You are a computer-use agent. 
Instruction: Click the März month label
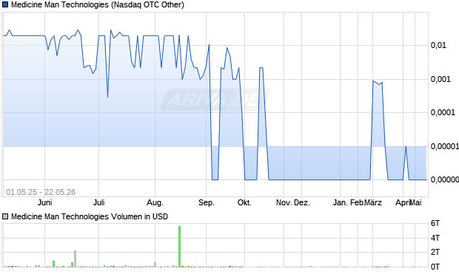(372, 202)
